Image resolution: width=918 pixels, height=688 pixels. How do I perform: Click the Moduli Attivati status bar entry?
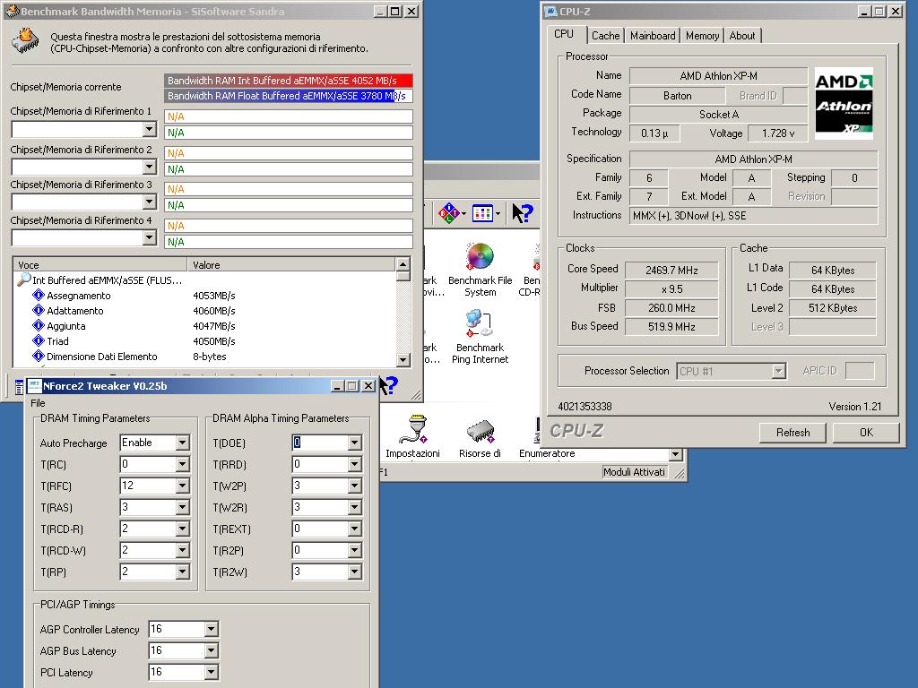(634, 471)
